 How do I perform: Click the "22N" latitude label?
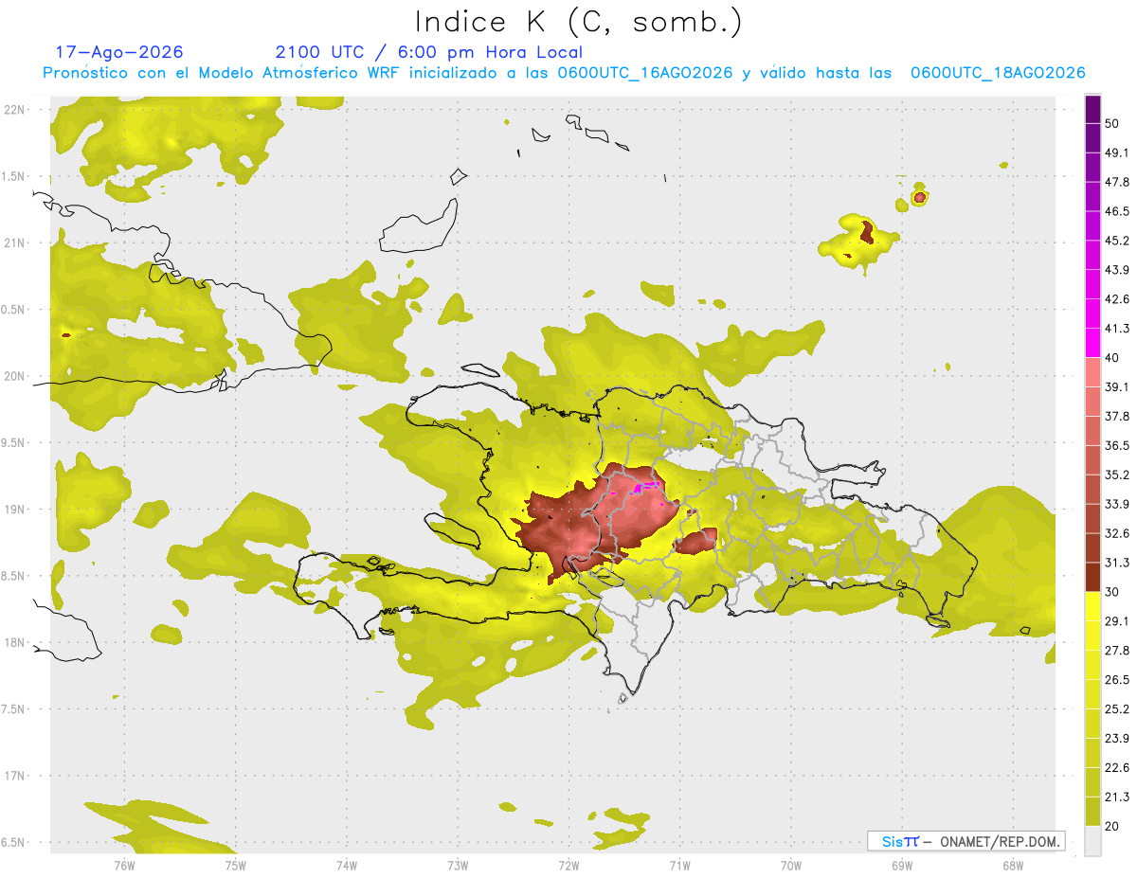coord(14,109)
